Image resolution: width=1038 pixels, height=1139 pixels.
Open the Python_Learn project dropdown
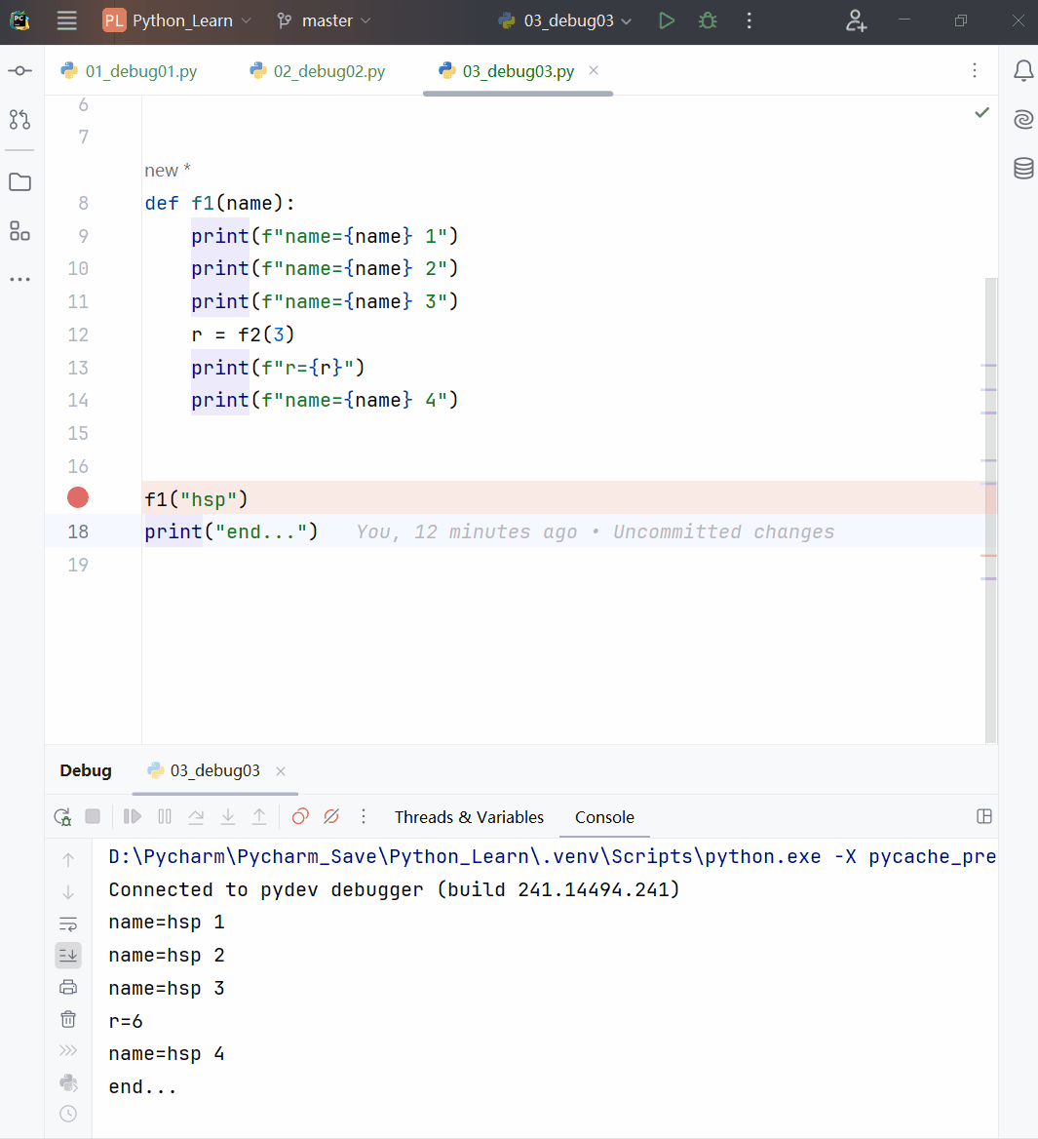click(177, 20)
